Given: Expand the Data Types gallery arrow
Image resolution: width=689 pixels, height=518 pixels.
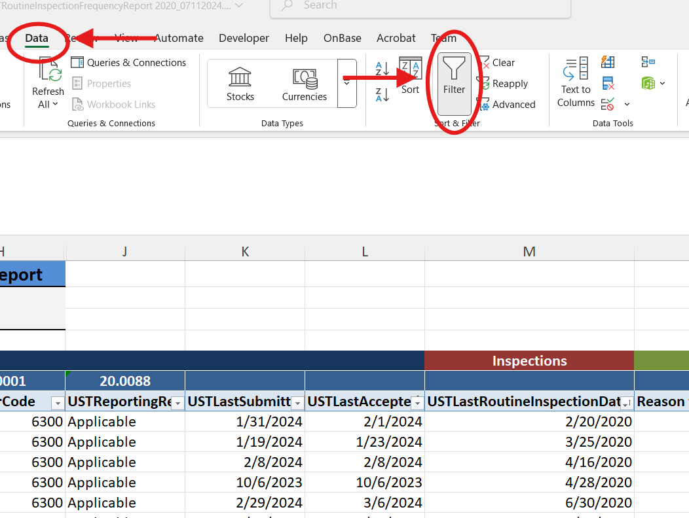Looking at the screenshot, I should [x=346, y=84].
